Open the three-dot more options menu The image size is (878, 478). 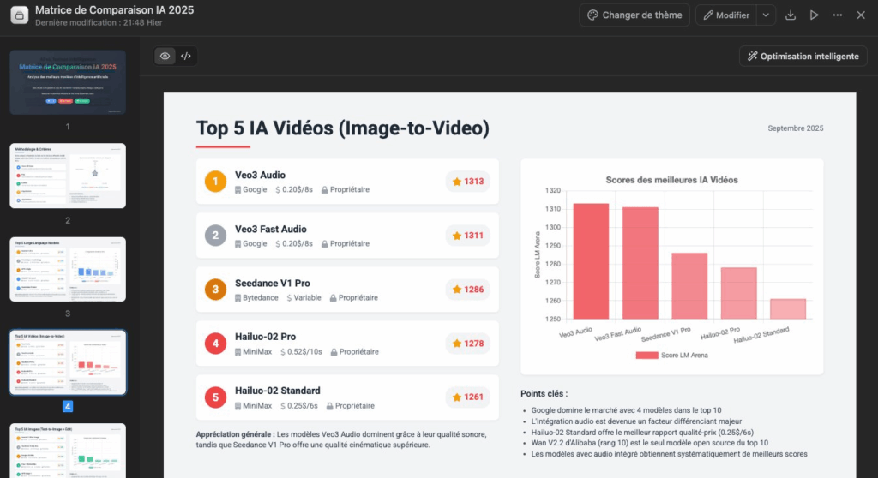[838, 15]
